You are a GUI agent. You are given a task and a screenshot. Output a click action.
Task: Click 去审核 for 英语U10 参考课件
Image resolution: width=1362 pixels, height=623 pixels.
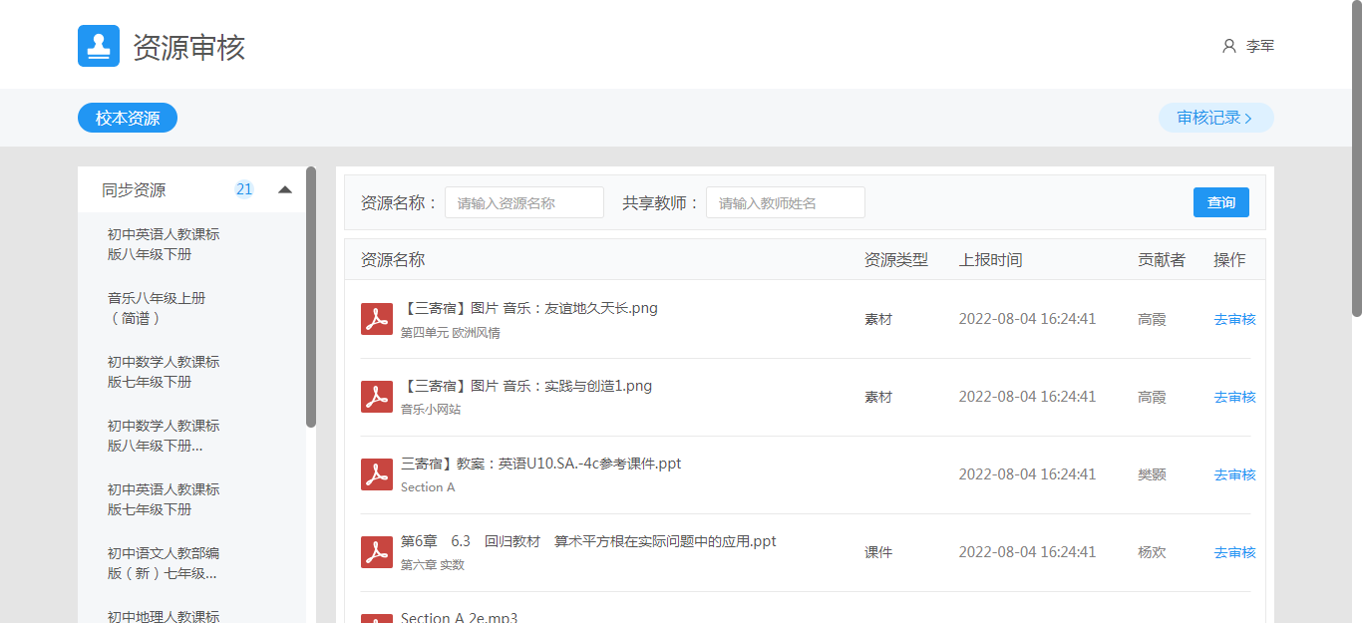point(1234,474)
